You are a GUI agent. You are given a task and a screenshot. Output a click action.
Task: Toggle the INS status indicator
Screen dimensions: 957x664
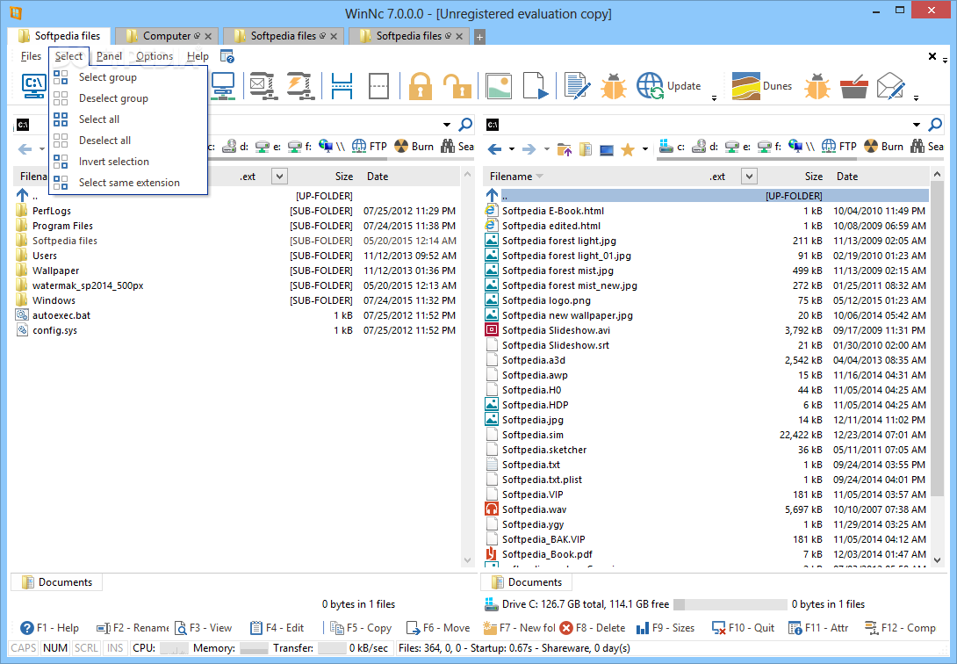click(115, 647)
